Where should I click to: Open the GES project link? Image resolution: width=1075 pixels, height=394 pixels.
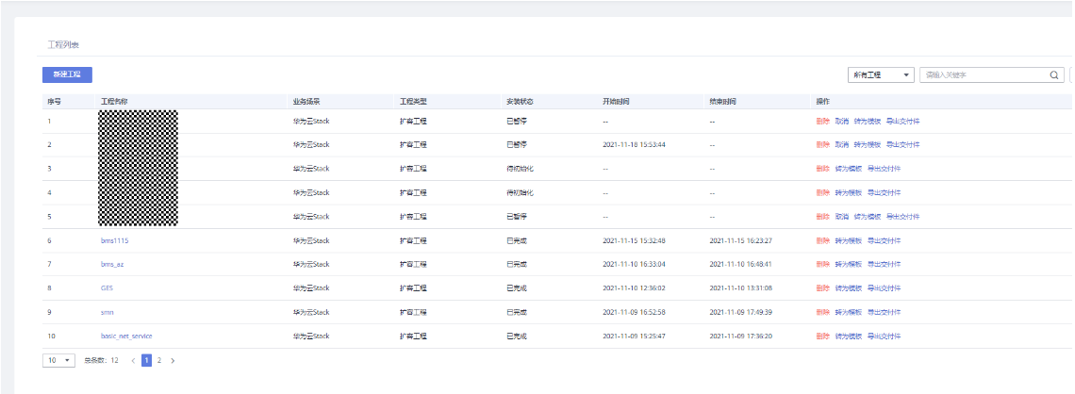pyautogui.click(x=107, y=287)
